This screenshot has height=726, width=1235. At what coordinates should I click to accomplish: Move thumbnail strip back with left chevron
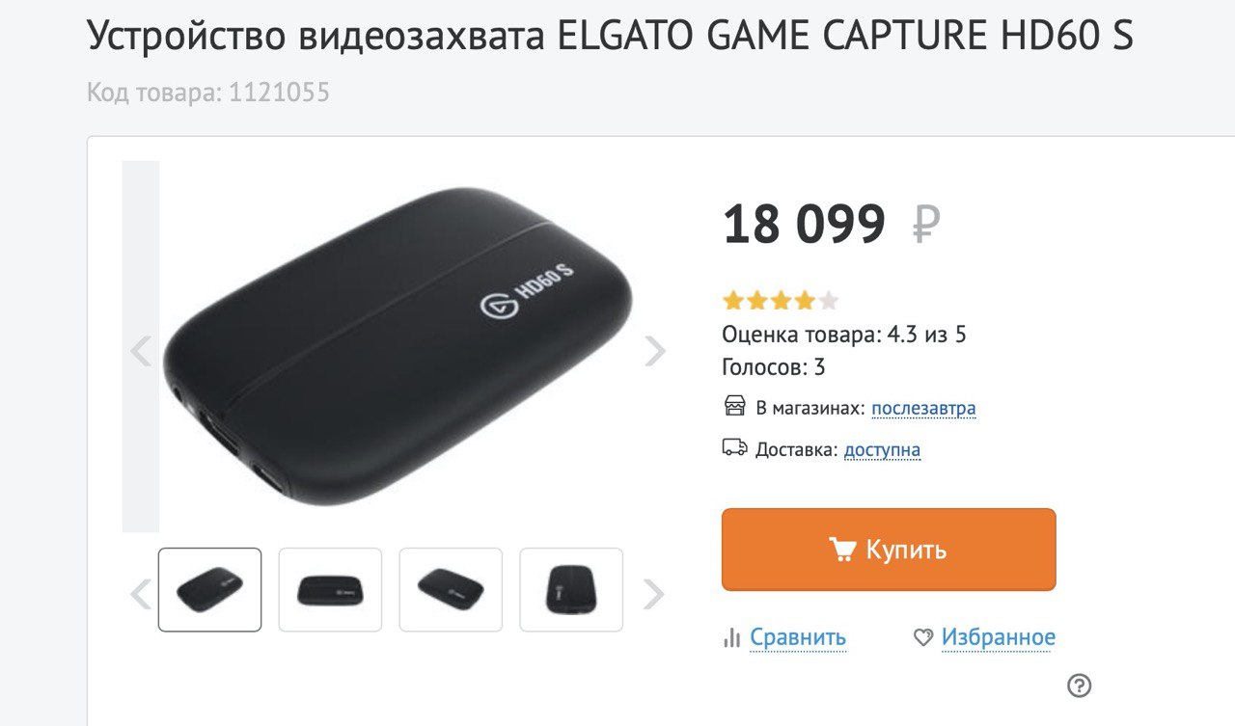pos(141,594)
